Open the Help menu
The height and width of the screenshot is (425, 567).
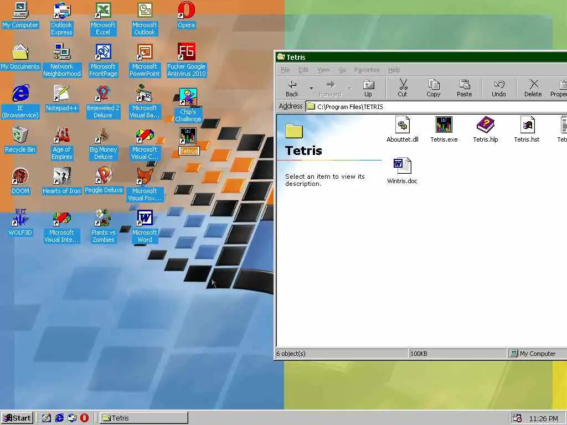click(394, 70)
